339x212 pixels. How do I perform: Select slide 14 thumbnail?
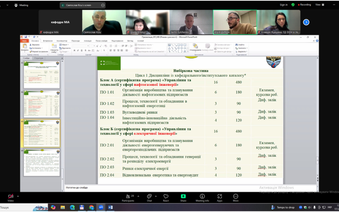(x=42, y=162)
